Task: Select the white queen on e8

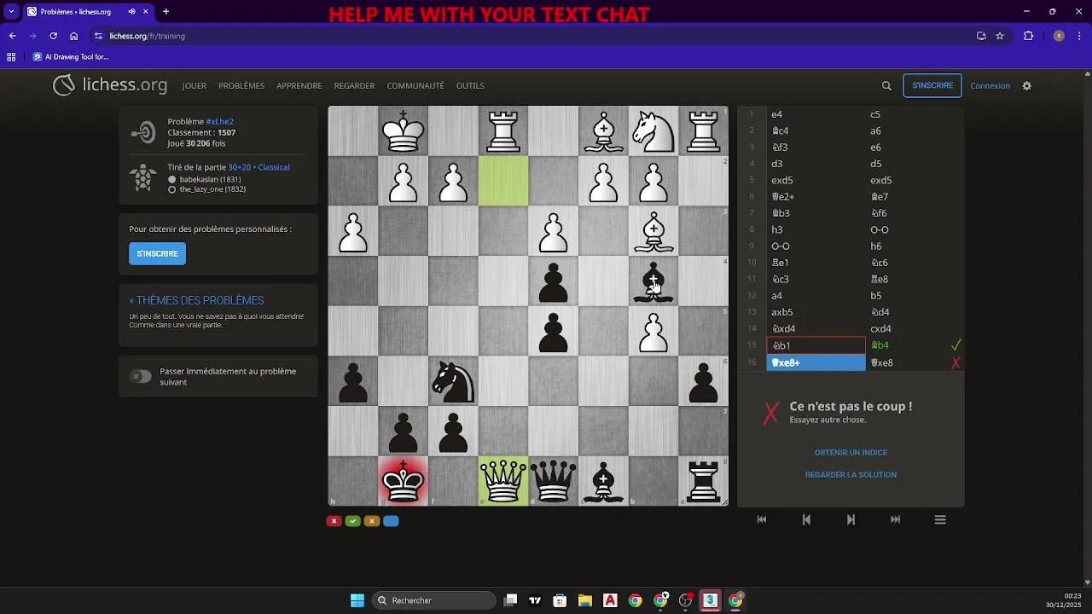Action: coord(503,481)
